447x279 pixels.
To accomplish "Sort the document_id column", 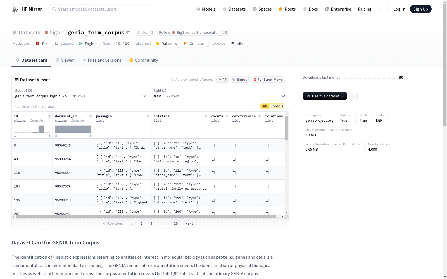I will pyautogui.click(x=91, y=116).
